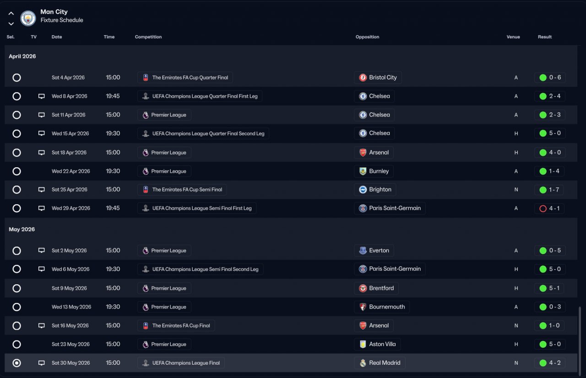Click the April 2026 month heading
586x378 pixels.
pos(22,57)
